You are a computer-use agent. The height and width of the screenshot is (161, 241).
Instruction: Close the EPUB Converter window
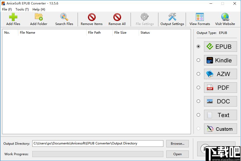click(x=234, y=3)
